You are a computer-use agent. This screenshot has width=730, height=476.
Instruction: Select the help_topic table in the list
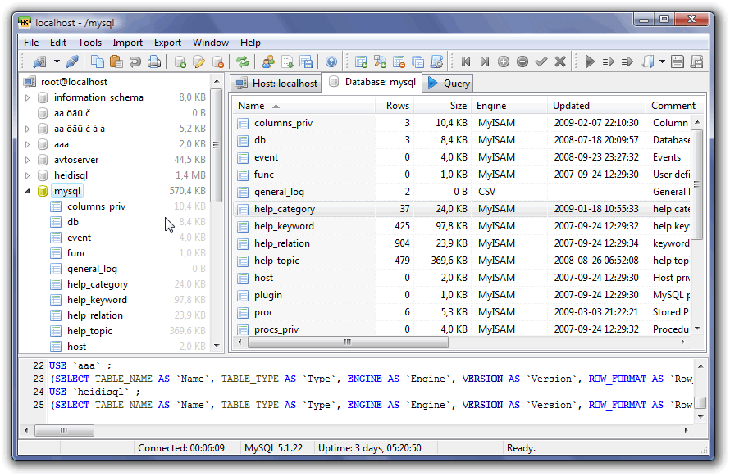click(276, 261)
